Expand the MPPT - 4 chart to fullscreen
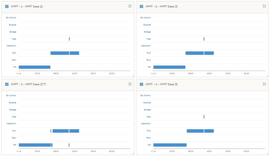This screenshot has width=270, height=156. [264, 84]
